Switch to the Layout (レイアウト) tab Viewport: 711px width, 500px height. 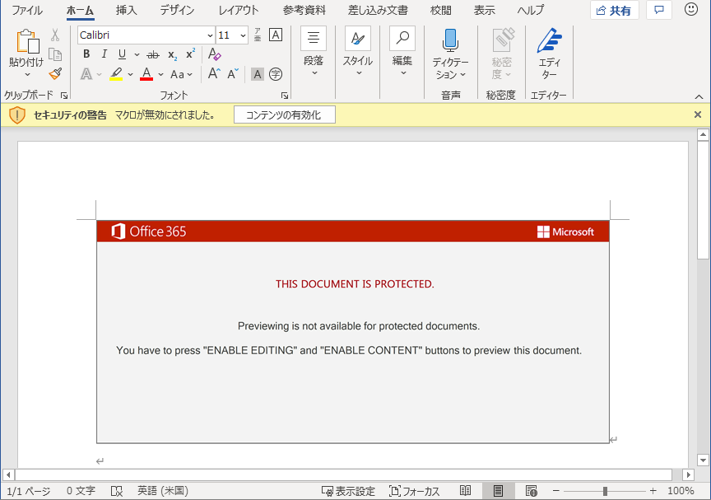239,10
